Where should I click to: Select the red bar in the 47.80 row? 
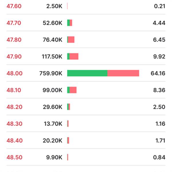pos(71,40)
